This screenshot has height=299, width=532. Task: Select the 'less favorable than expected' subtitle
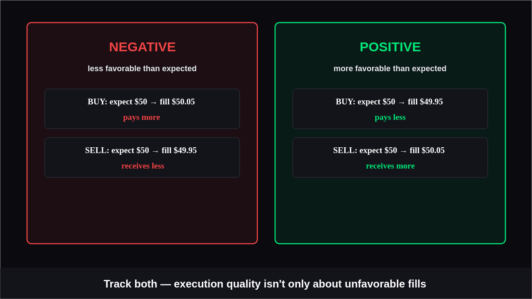[x=142, y=69]
